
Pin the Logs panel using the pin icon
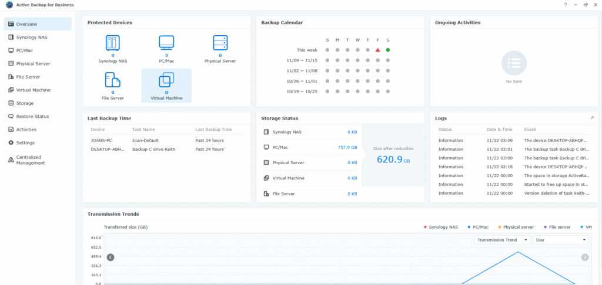tap(592, 118)
